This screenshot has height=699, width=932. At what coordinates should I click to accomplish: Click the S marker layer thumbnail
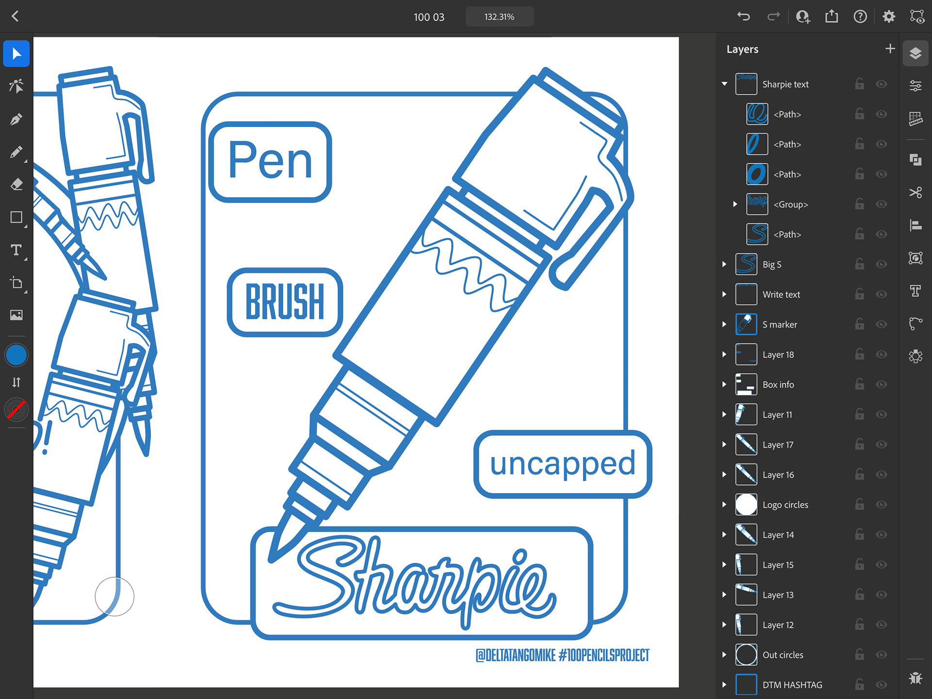[746, 324]
